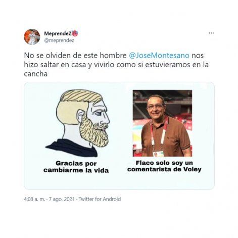Open the MeprendeZ profile avatar

click(32, 37)
